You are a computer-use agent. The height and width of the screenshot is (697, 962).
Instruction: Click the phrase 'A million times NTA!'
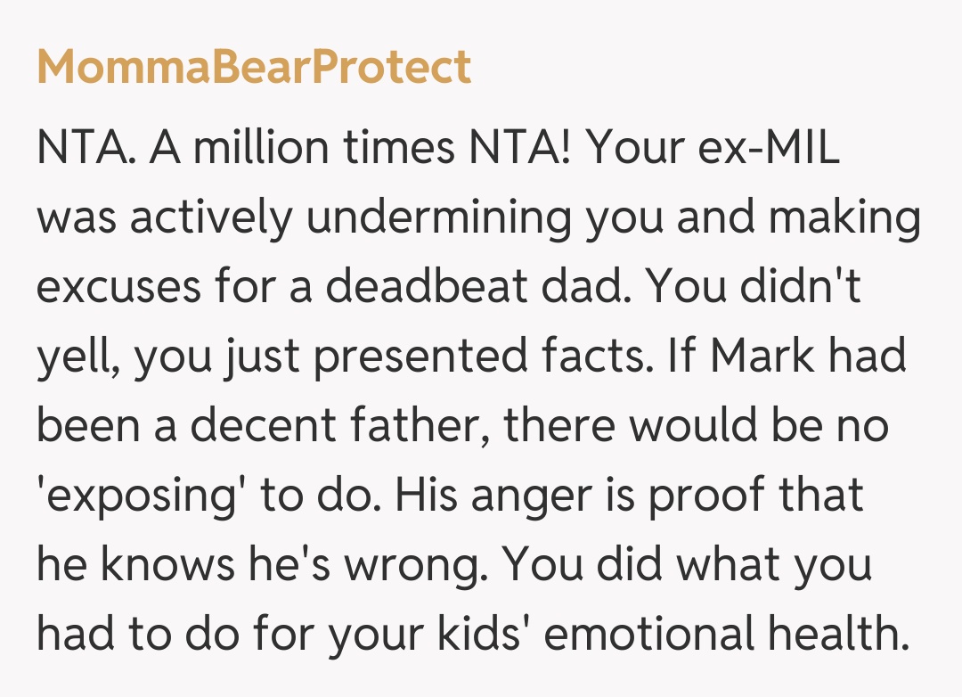(359, 148)
